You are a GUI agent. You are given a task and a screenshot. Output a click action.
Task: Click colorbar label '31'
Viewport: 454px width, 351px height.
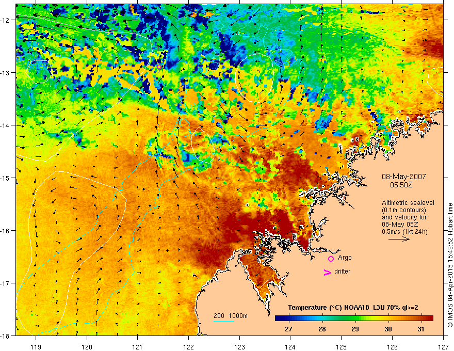coord(421,329)
